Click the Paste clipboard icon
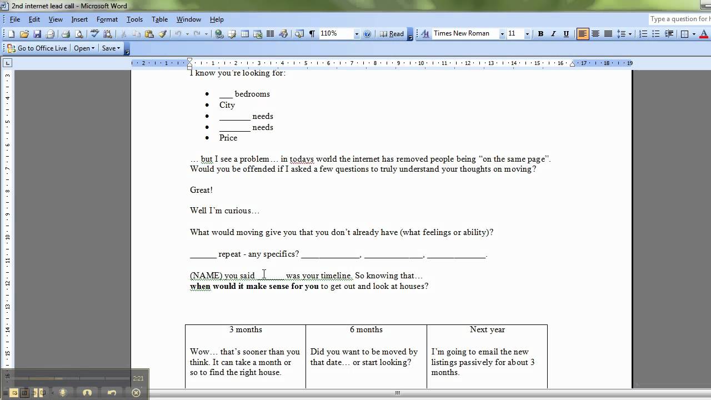711x400 pixels. (x=149, y=34)
